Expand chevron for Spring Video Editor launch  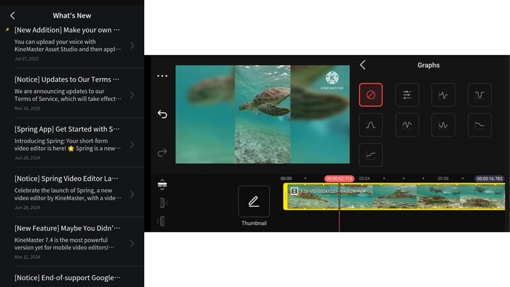(x=132, y=194)
